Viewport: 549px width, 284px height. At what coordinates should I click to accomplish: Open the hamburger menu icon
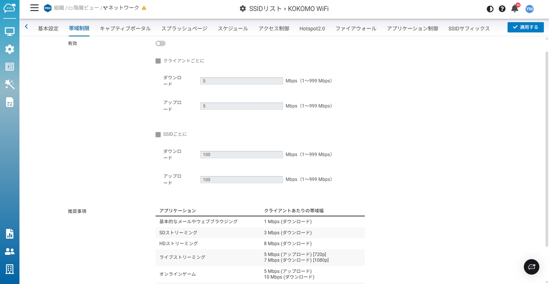click(34, 8)
